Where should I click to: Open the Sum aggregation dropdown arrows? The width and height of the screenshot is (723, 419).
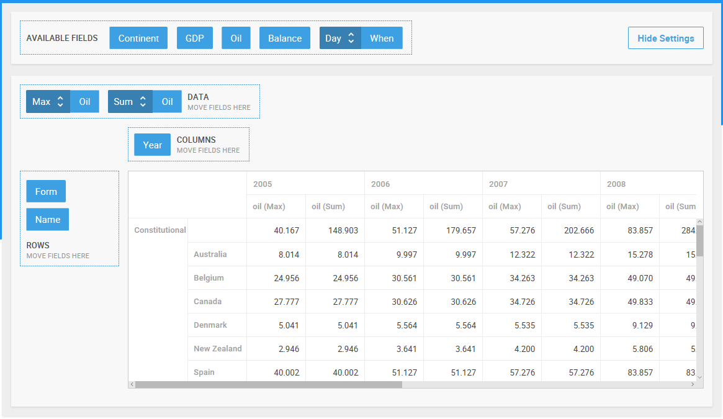click(x=143, y=102)
